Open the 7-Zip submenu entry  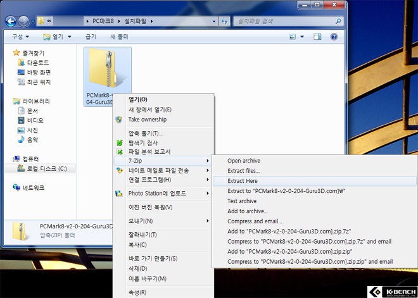pyautogui.click(x=163, y=161)
